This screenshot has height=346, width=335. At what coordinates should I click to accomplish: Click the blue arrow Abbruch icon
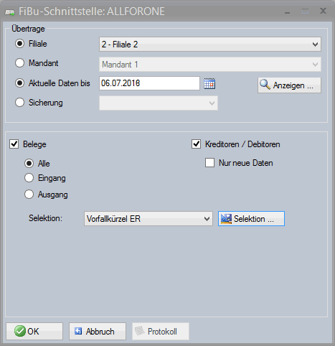78,331
